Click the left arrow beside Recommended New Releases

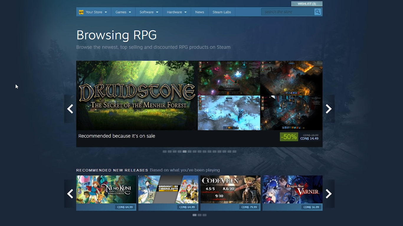[70, 194]
